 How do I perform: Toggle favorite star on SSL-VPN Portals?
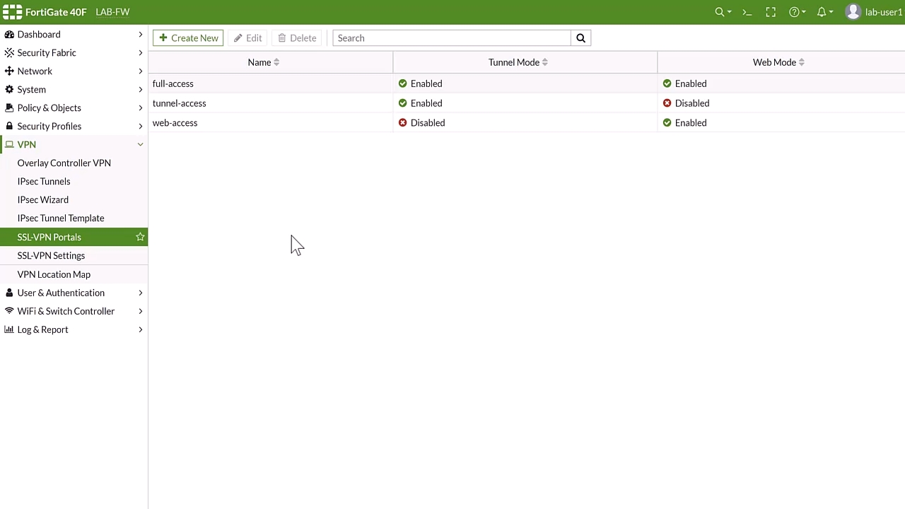pos(140,237)
